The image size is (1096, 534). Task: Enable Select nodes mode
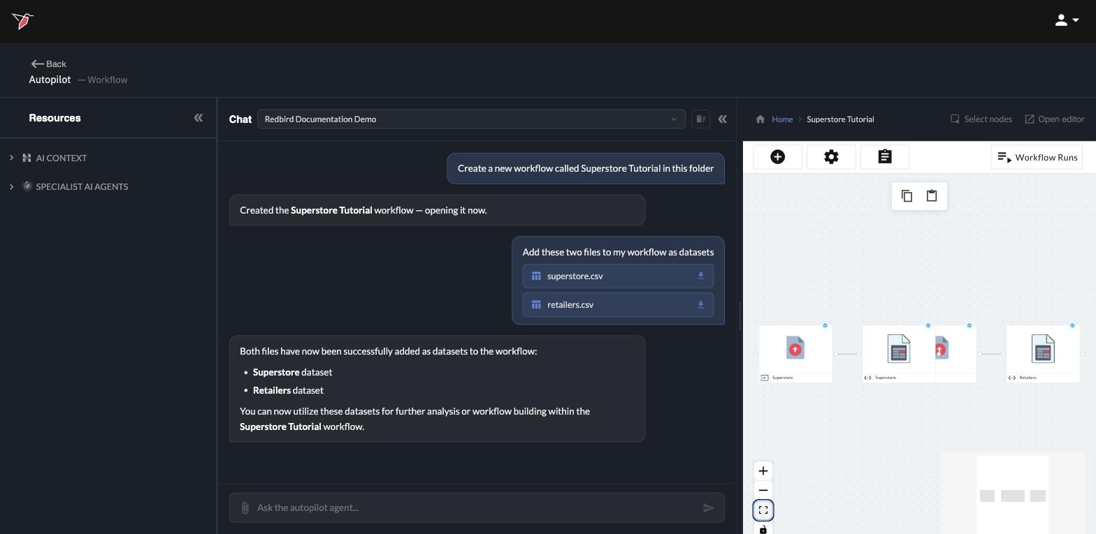click(981, 119)
